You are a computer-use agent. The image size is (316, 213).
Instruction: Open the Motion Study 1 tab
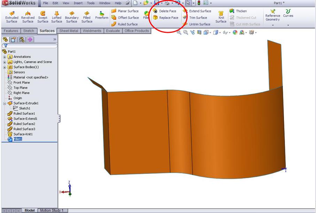coord(52,210)
